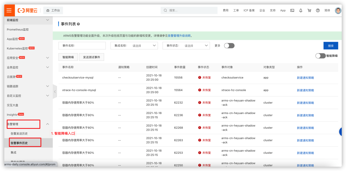Click the top search input field

point(189,10)
